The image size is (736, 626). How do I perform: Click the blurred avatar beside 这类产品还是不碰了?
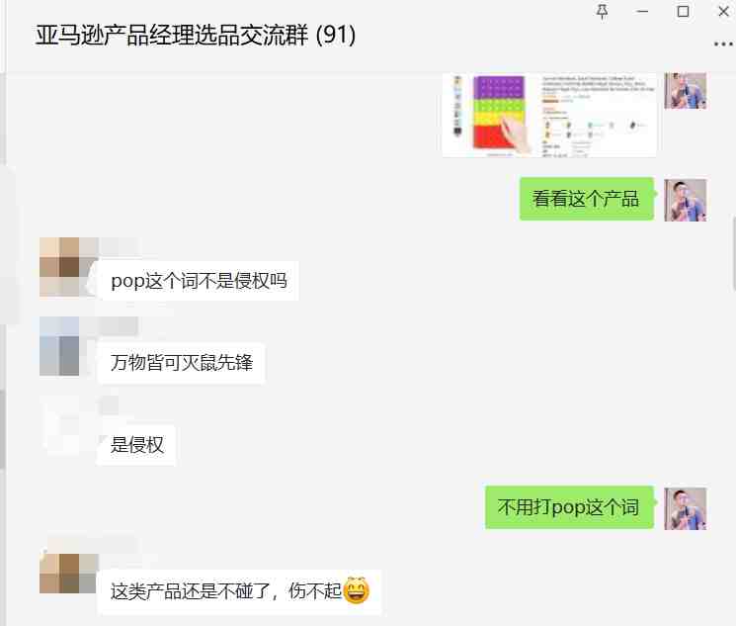59,573
